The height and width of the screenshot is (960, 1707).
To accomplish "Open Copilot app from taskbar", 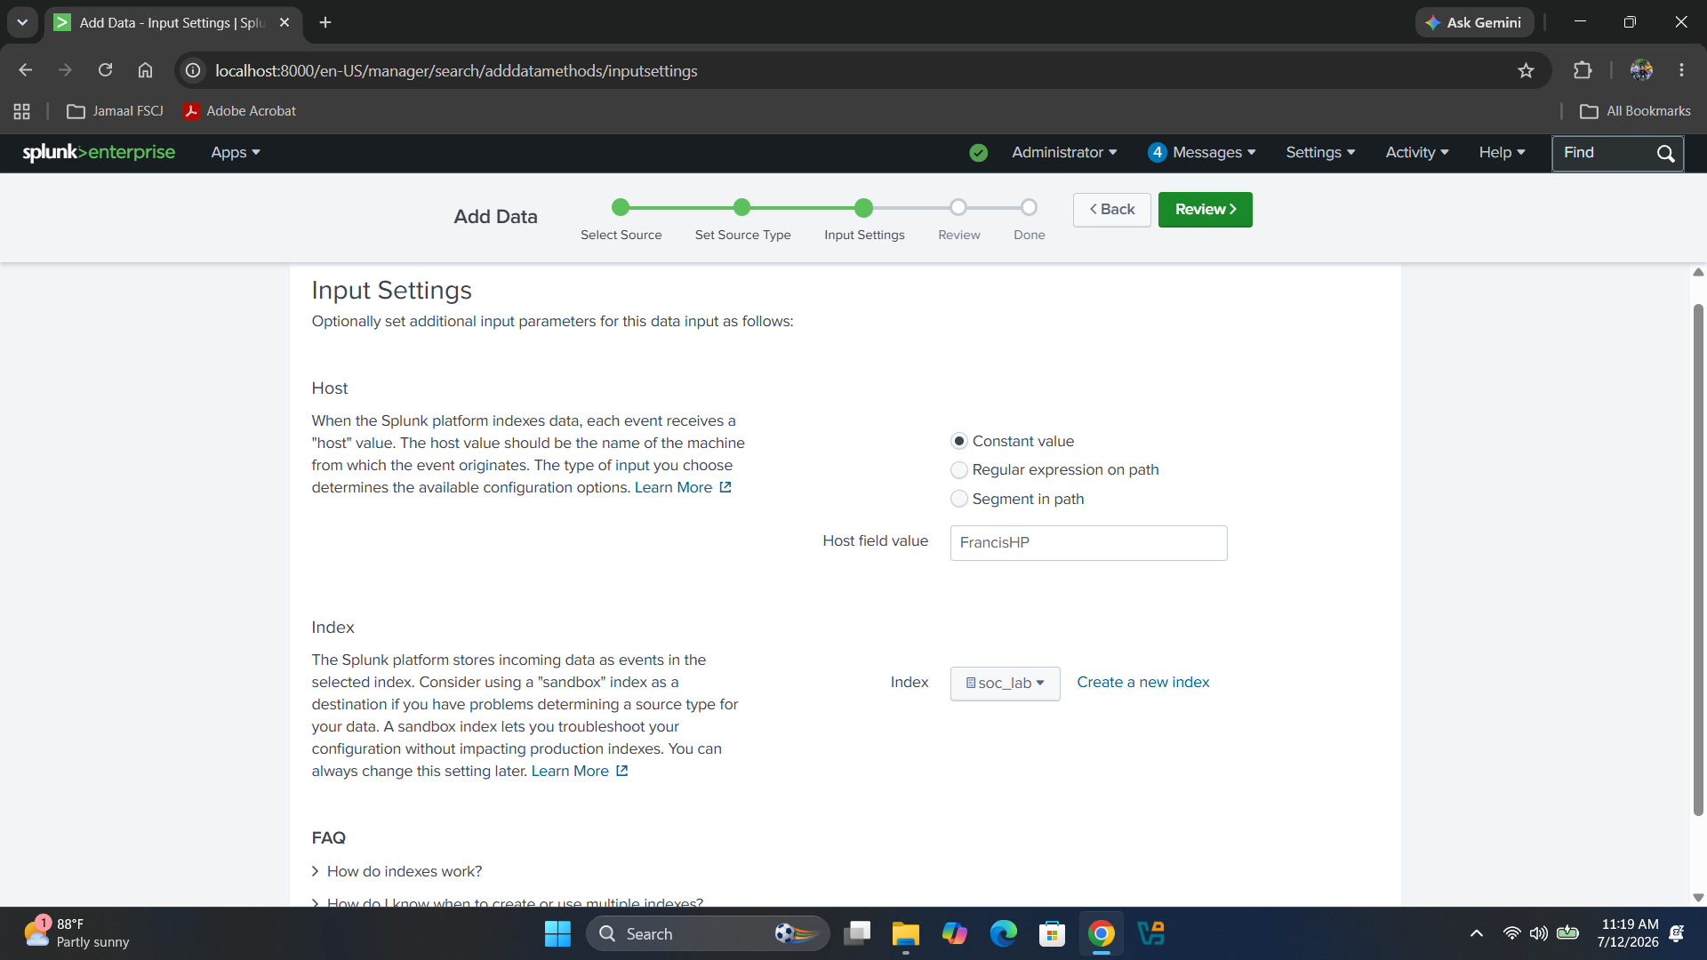I will (954, 933).
